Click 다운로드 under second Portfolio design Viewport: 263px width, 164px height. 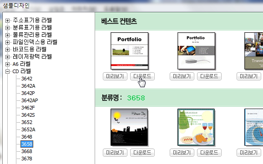coord(209,76)
